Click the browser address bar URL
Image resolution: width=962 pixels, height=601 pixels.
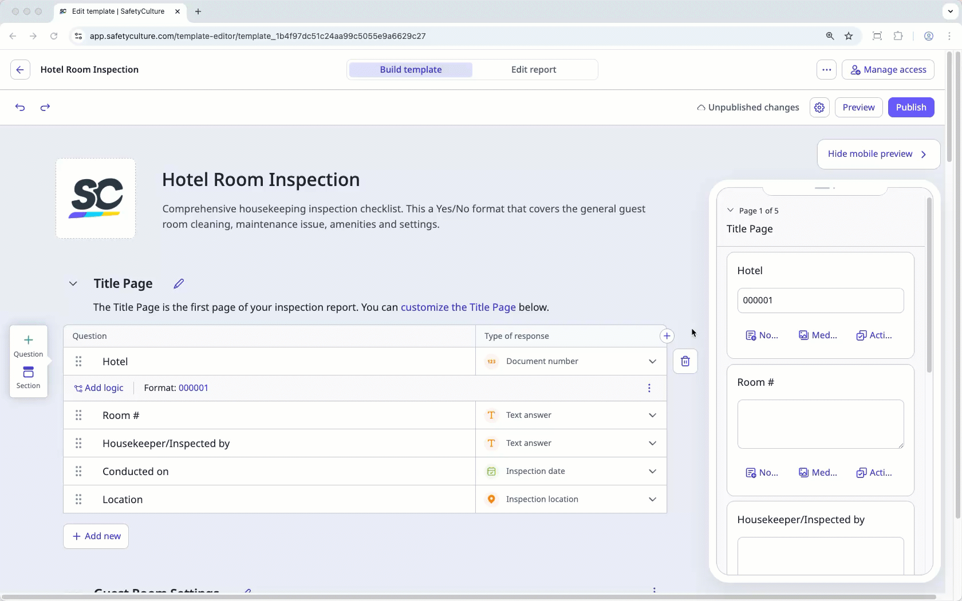pyautogui.click(x=258, y=36)
